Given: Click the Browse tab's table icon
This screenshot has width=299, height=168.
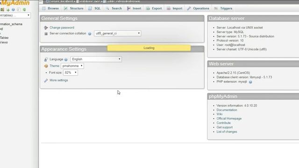Looking at the screenshot, I should 43,8.
